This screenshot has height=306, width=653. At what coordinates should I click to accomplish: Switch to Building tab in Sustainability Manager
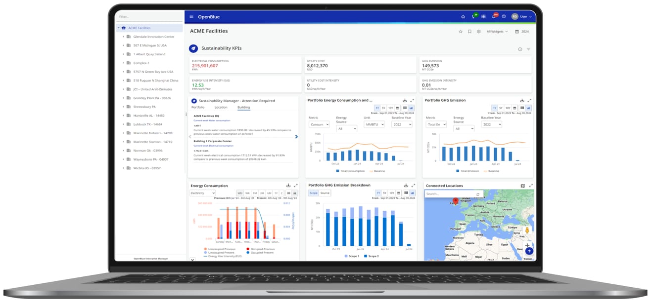(244, 107)
